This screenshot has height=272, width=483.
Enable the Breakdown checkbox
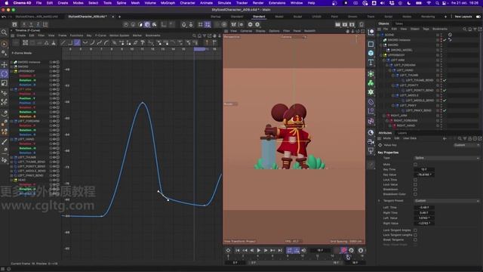click(415, 190)
